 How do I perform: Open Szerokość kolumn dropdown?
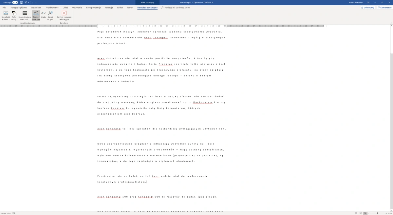click(6, 16)
